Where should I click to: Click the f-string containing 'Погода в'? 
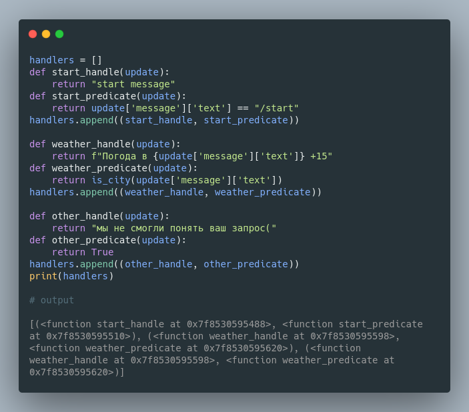(211, 157)
